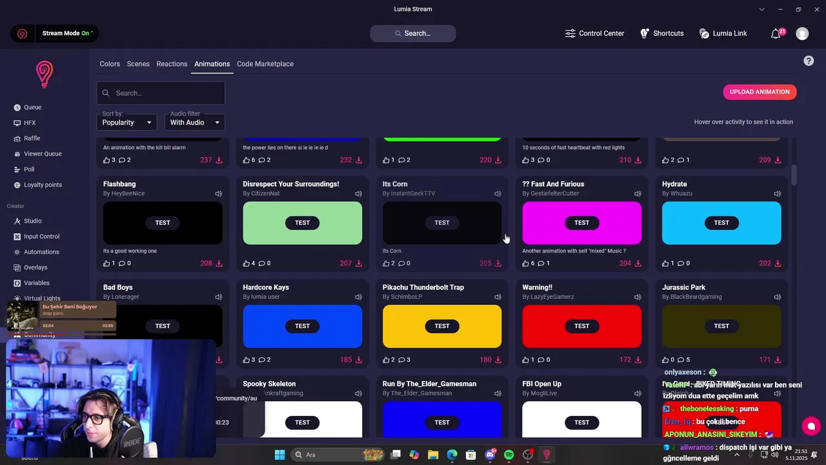Test the Its Corn animation
This screenshot has height=465, width=826.
442,223
